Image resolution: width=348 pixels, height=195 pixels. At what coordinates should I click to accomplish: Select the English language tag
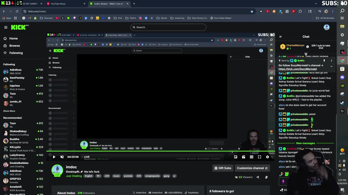(88, 176)
